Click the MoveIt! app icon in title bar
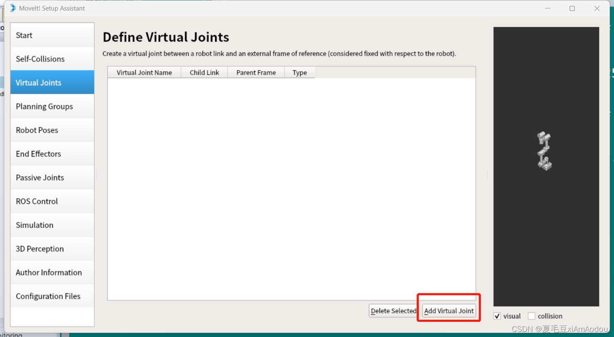This screenshot has height=337, width=614. tap(13, 8)
